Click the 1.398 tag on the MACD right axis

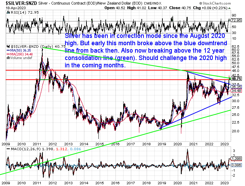click(x=236, y=159)
